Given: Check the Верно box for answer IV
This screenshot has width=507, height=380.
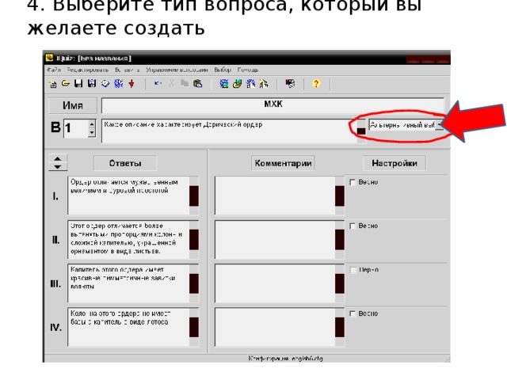Looking at the screenshot, I should point(353,313).
